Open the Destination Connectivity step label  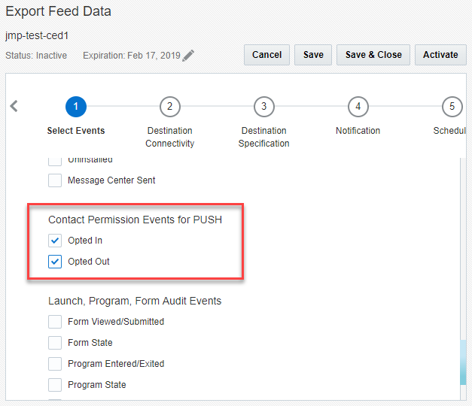click(x=170, y=137)
